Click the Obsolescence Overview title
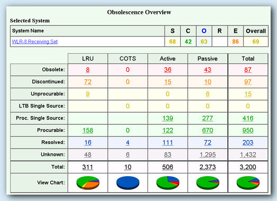The width and height of the screenshot is (277, 201). pos(139,12)
